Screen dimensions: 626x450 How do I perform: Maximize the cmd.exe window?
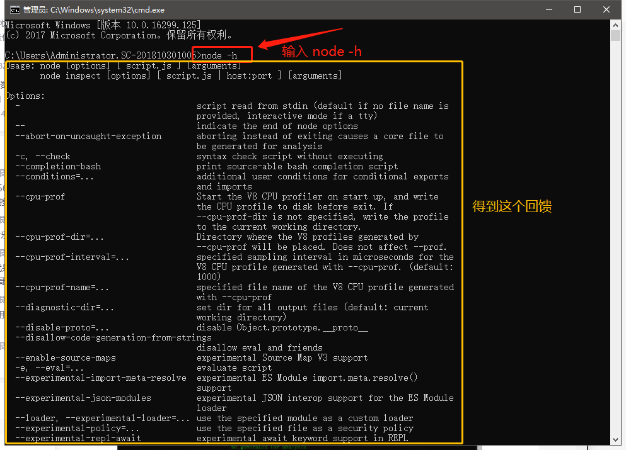coord(577,9)
